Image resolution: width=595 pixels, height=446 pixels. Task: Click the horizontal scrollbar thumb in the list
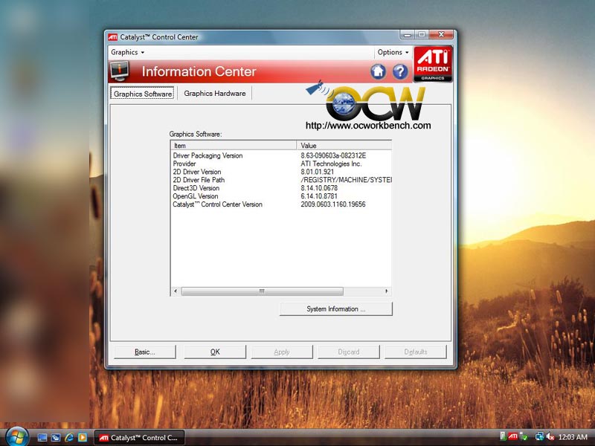pos(263,291)
